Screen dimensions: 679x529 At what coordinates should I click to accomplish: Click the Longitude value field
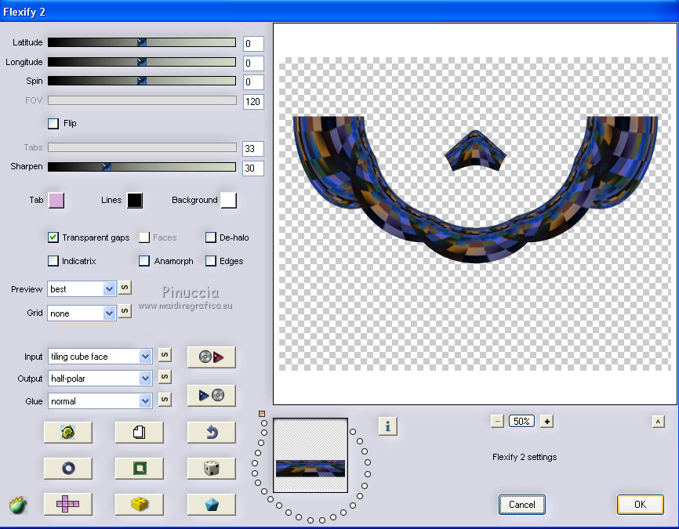pos(253,63)
